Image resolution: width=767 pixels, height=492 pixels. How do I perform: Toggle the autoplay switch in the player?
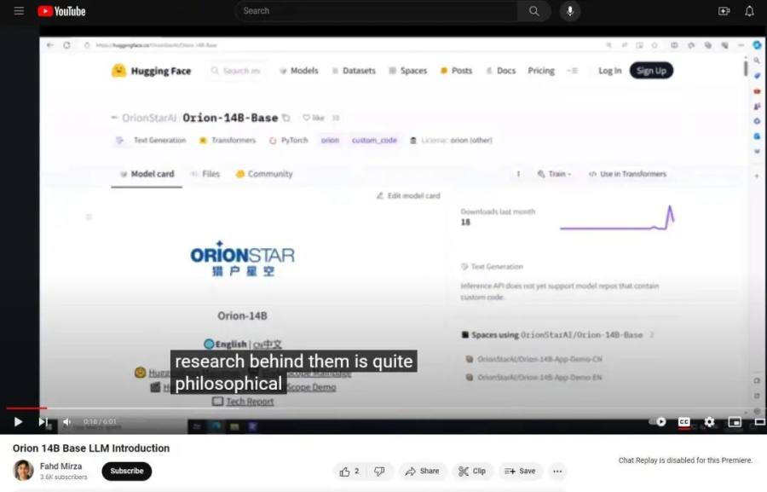point(658,421)
